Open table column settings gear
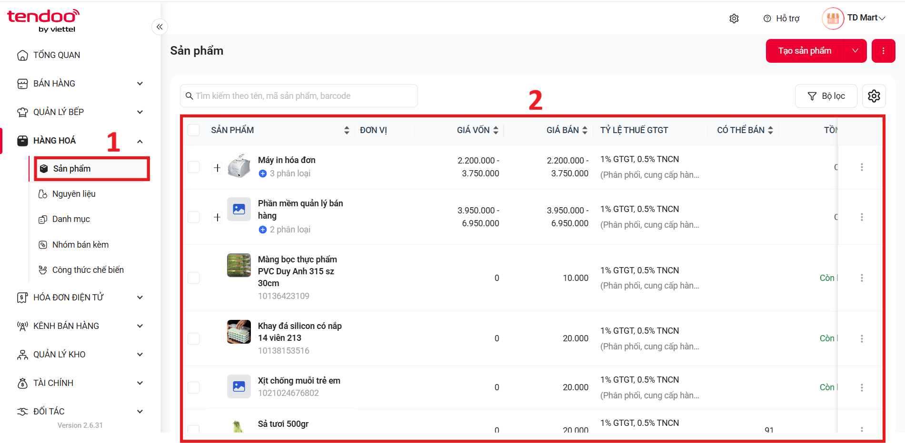The width and height of the screenshot is (905, 443). [874, 96]
